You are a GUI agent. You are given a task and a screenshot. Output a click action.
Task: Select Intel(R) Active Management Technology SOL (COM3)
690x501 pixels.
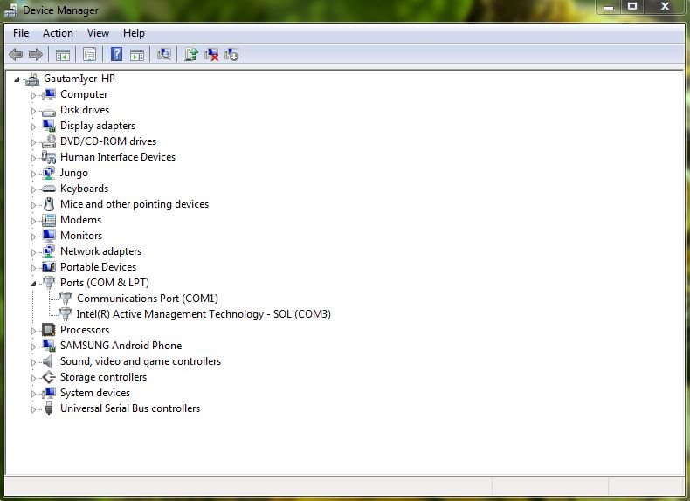204,314
